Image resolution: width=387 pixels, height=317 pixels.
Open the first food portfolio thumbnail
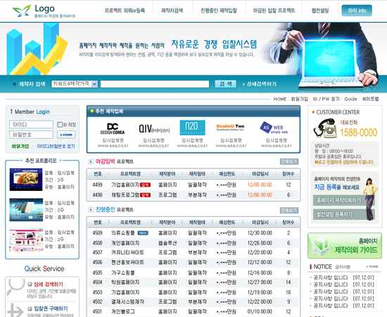click(26, 180)
